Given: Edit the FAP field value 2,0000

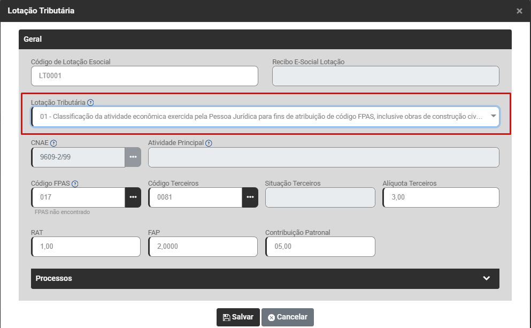Looking at the screenshot, I should click(203, 247).
